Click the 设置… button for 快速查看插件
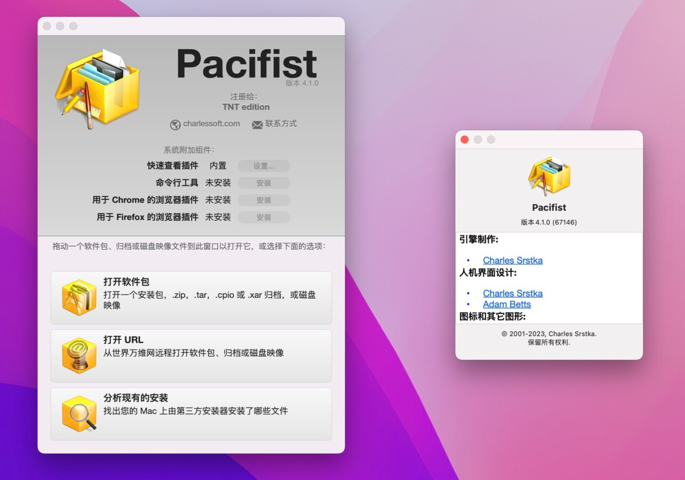This screenshot has height=480, width=685. click(x=264, y=166)
